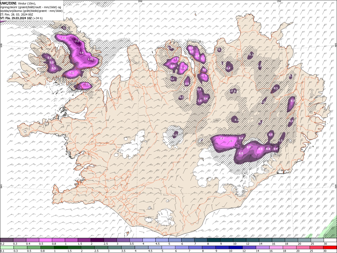337x253 pixels.
Task: Click the UWC/DINI title text
Action: [9, 3]
